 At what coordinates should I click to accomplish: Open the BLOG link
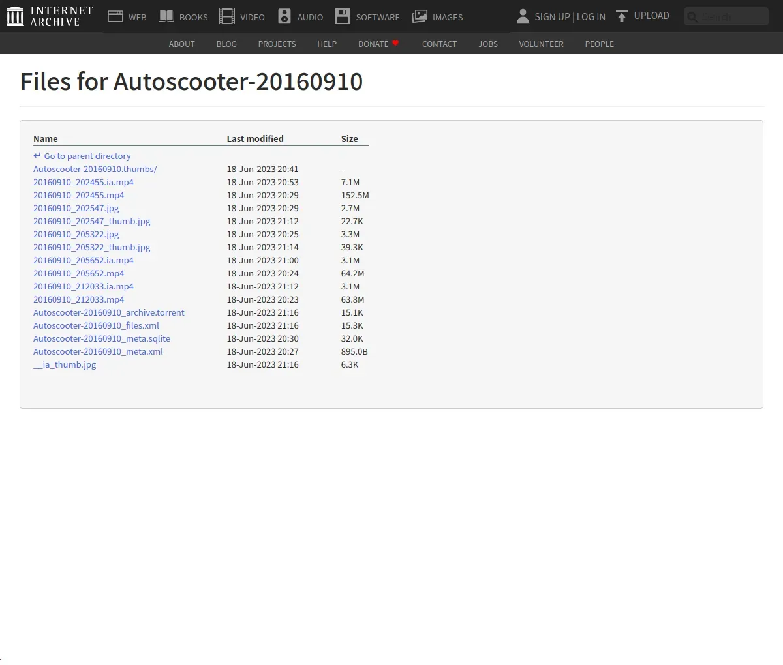click(226, 44)
